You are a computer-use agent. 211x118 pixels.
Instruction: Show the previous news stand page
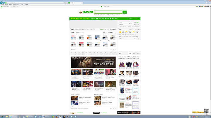113,50
